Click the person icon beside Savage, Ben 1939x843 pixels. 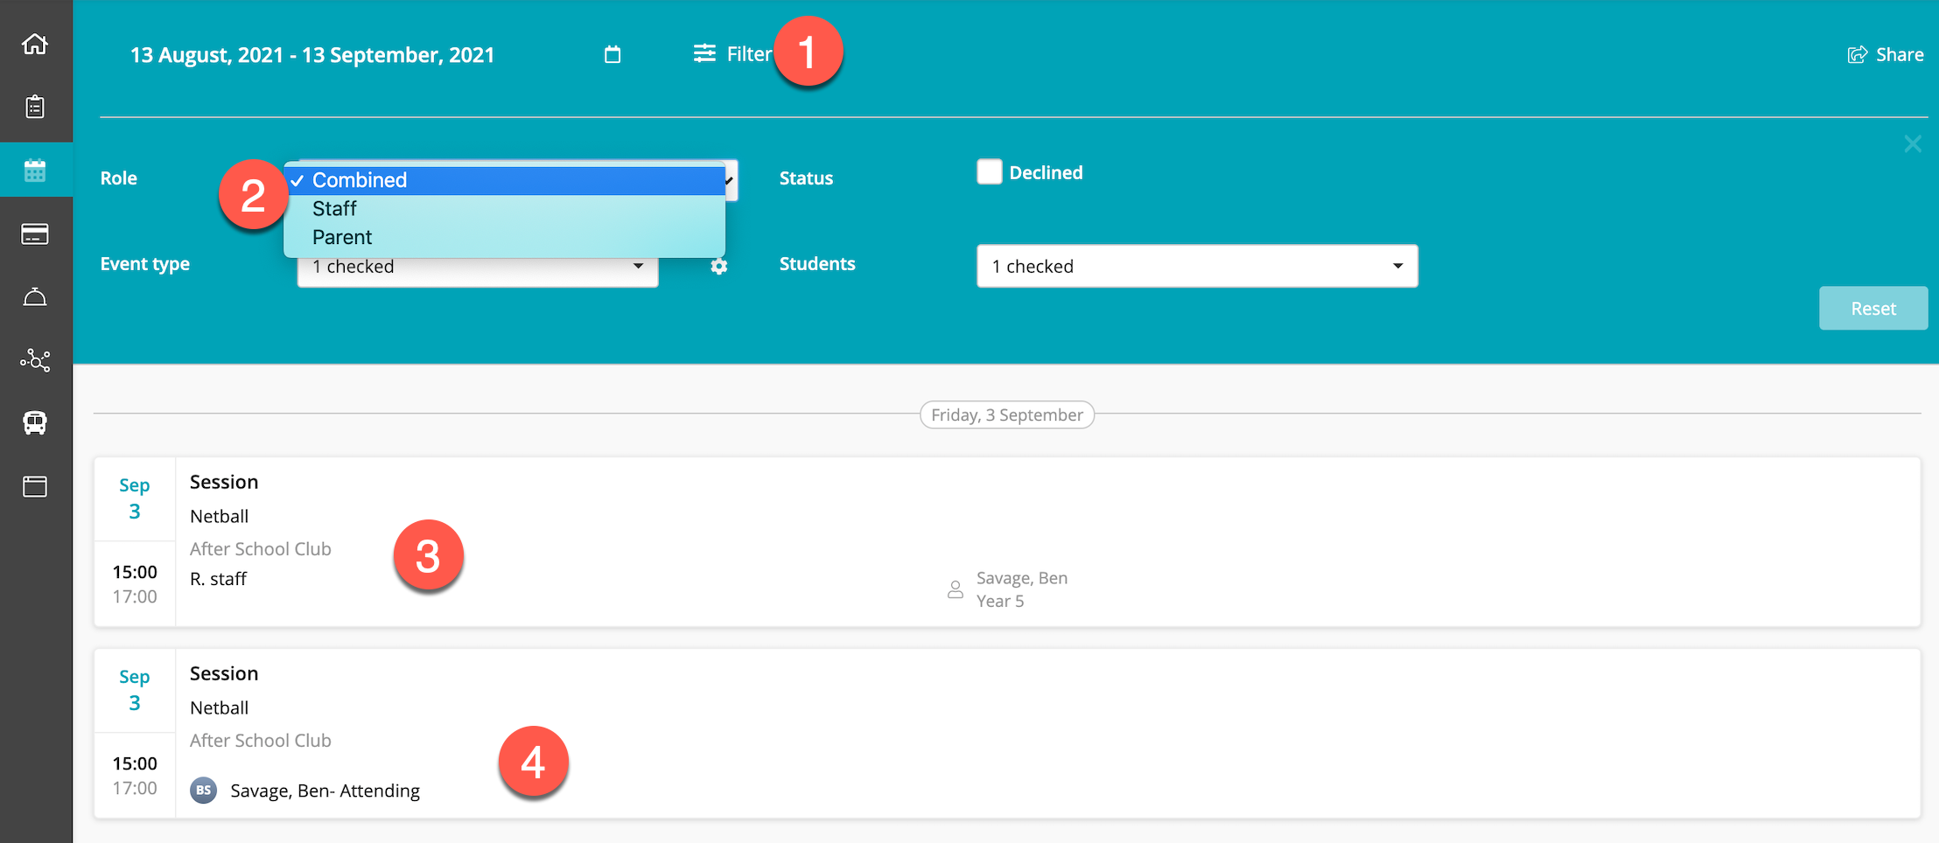[x=955, y=590]
